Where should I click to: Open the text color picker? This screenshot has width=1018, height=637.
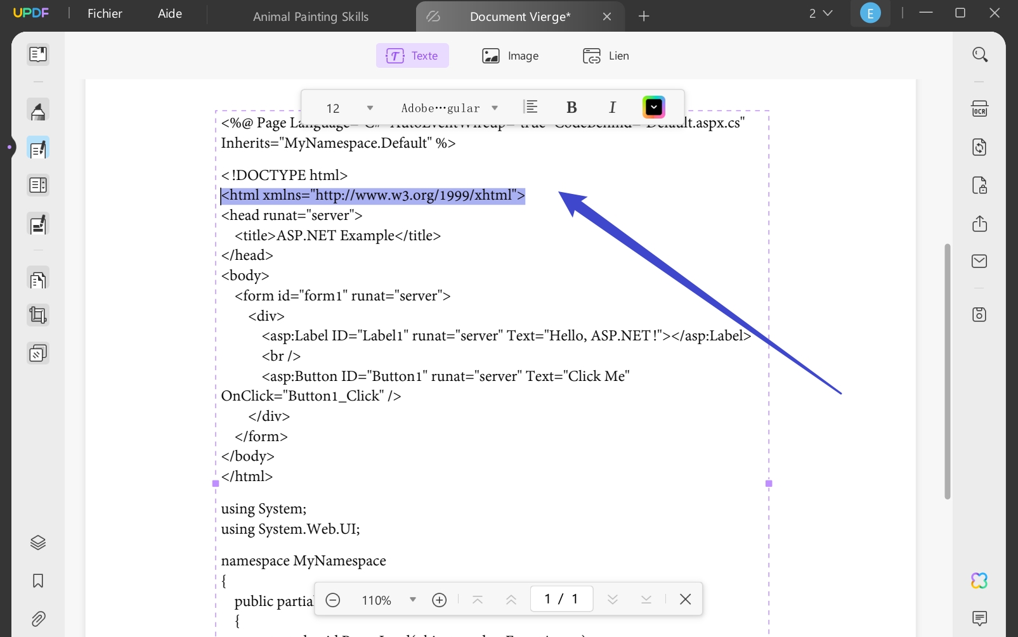coord(654,107)
